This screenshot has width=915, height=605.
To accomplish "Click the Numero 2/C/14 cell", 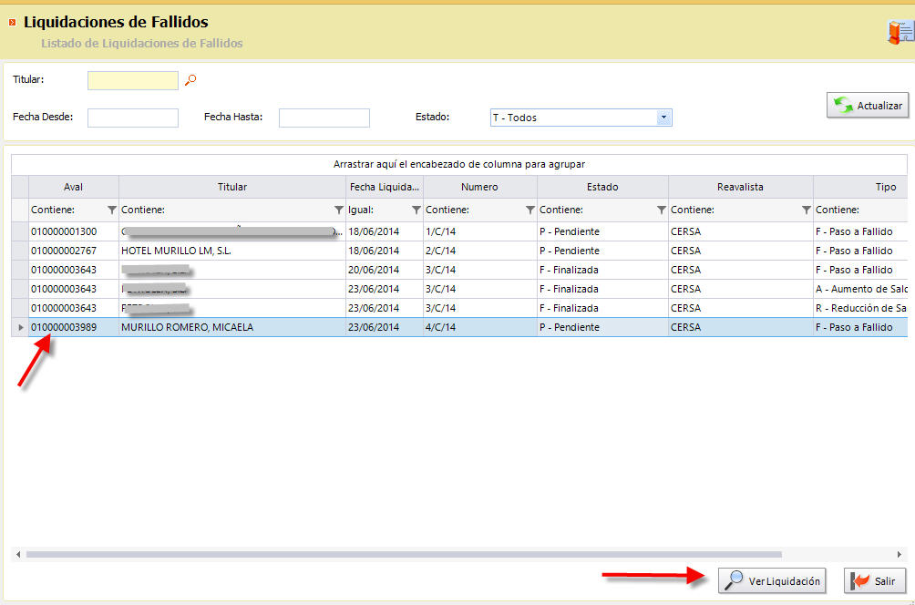I will [x=479, y=251].
